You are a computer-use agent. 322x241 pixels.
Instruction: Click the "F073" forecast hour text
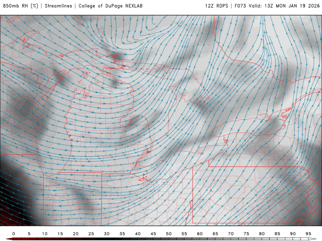[240, 6]
